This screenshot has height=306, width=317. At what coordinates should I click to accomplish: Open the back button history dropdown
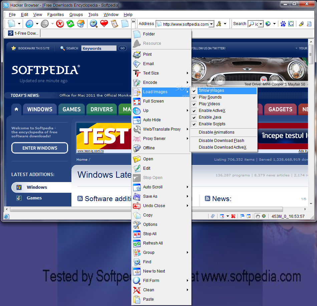37,24
